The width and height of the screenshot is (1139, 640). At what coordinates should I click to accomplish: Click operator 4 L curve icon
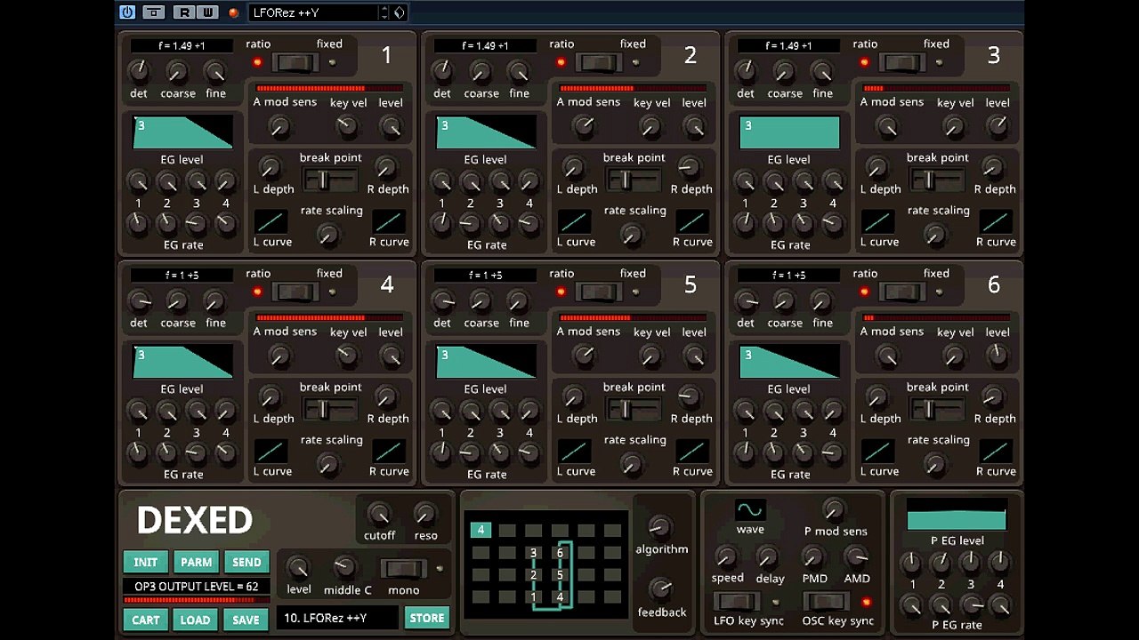click(271, 451)
